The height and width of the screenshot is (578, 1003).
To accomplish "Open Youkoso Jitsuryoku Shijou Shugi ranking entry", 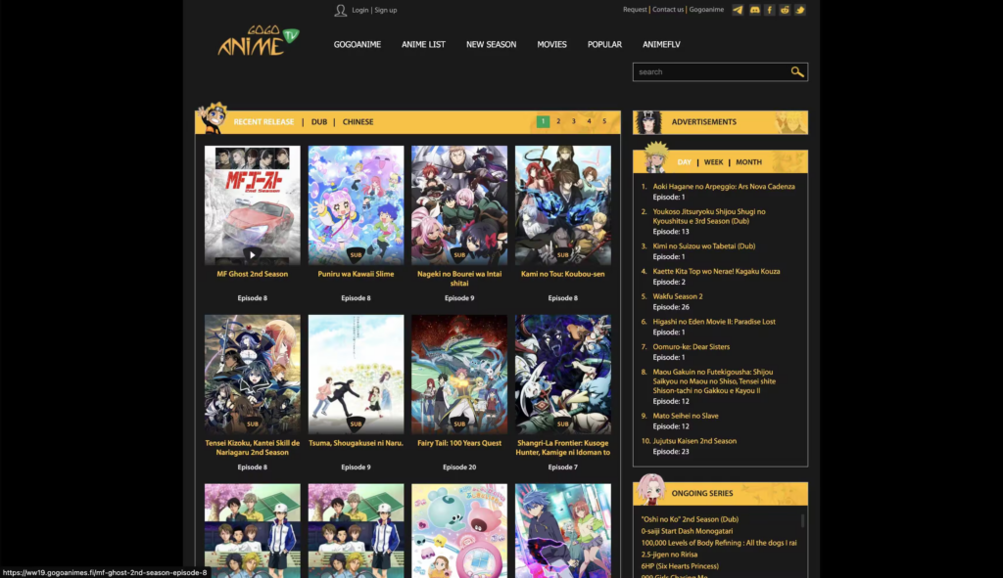I will pyautogui.click(x=709, y=216).
